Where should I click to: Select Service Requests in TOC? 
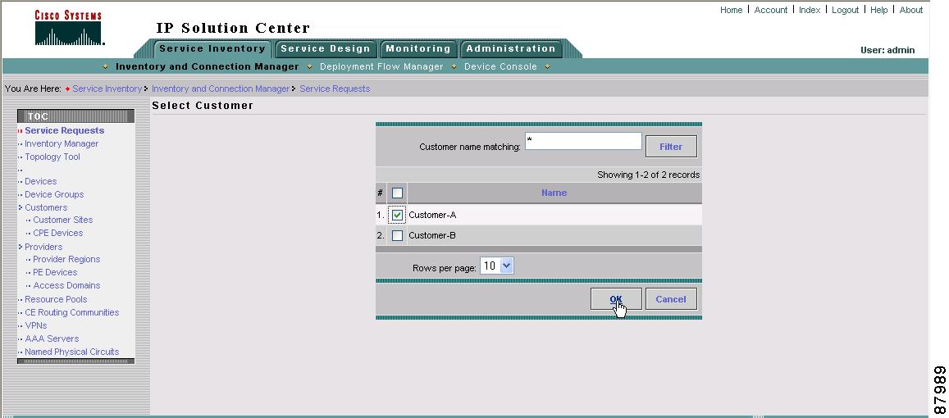click(x=64, y=130)
